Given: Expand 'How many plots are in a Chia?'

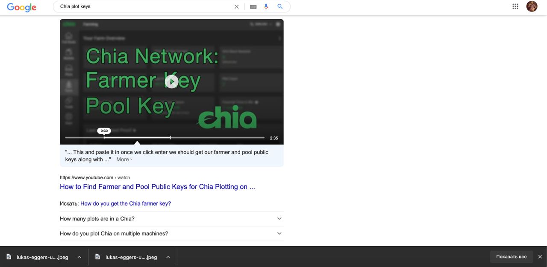Looking at the screenshot, I should (x=171, y=218).
